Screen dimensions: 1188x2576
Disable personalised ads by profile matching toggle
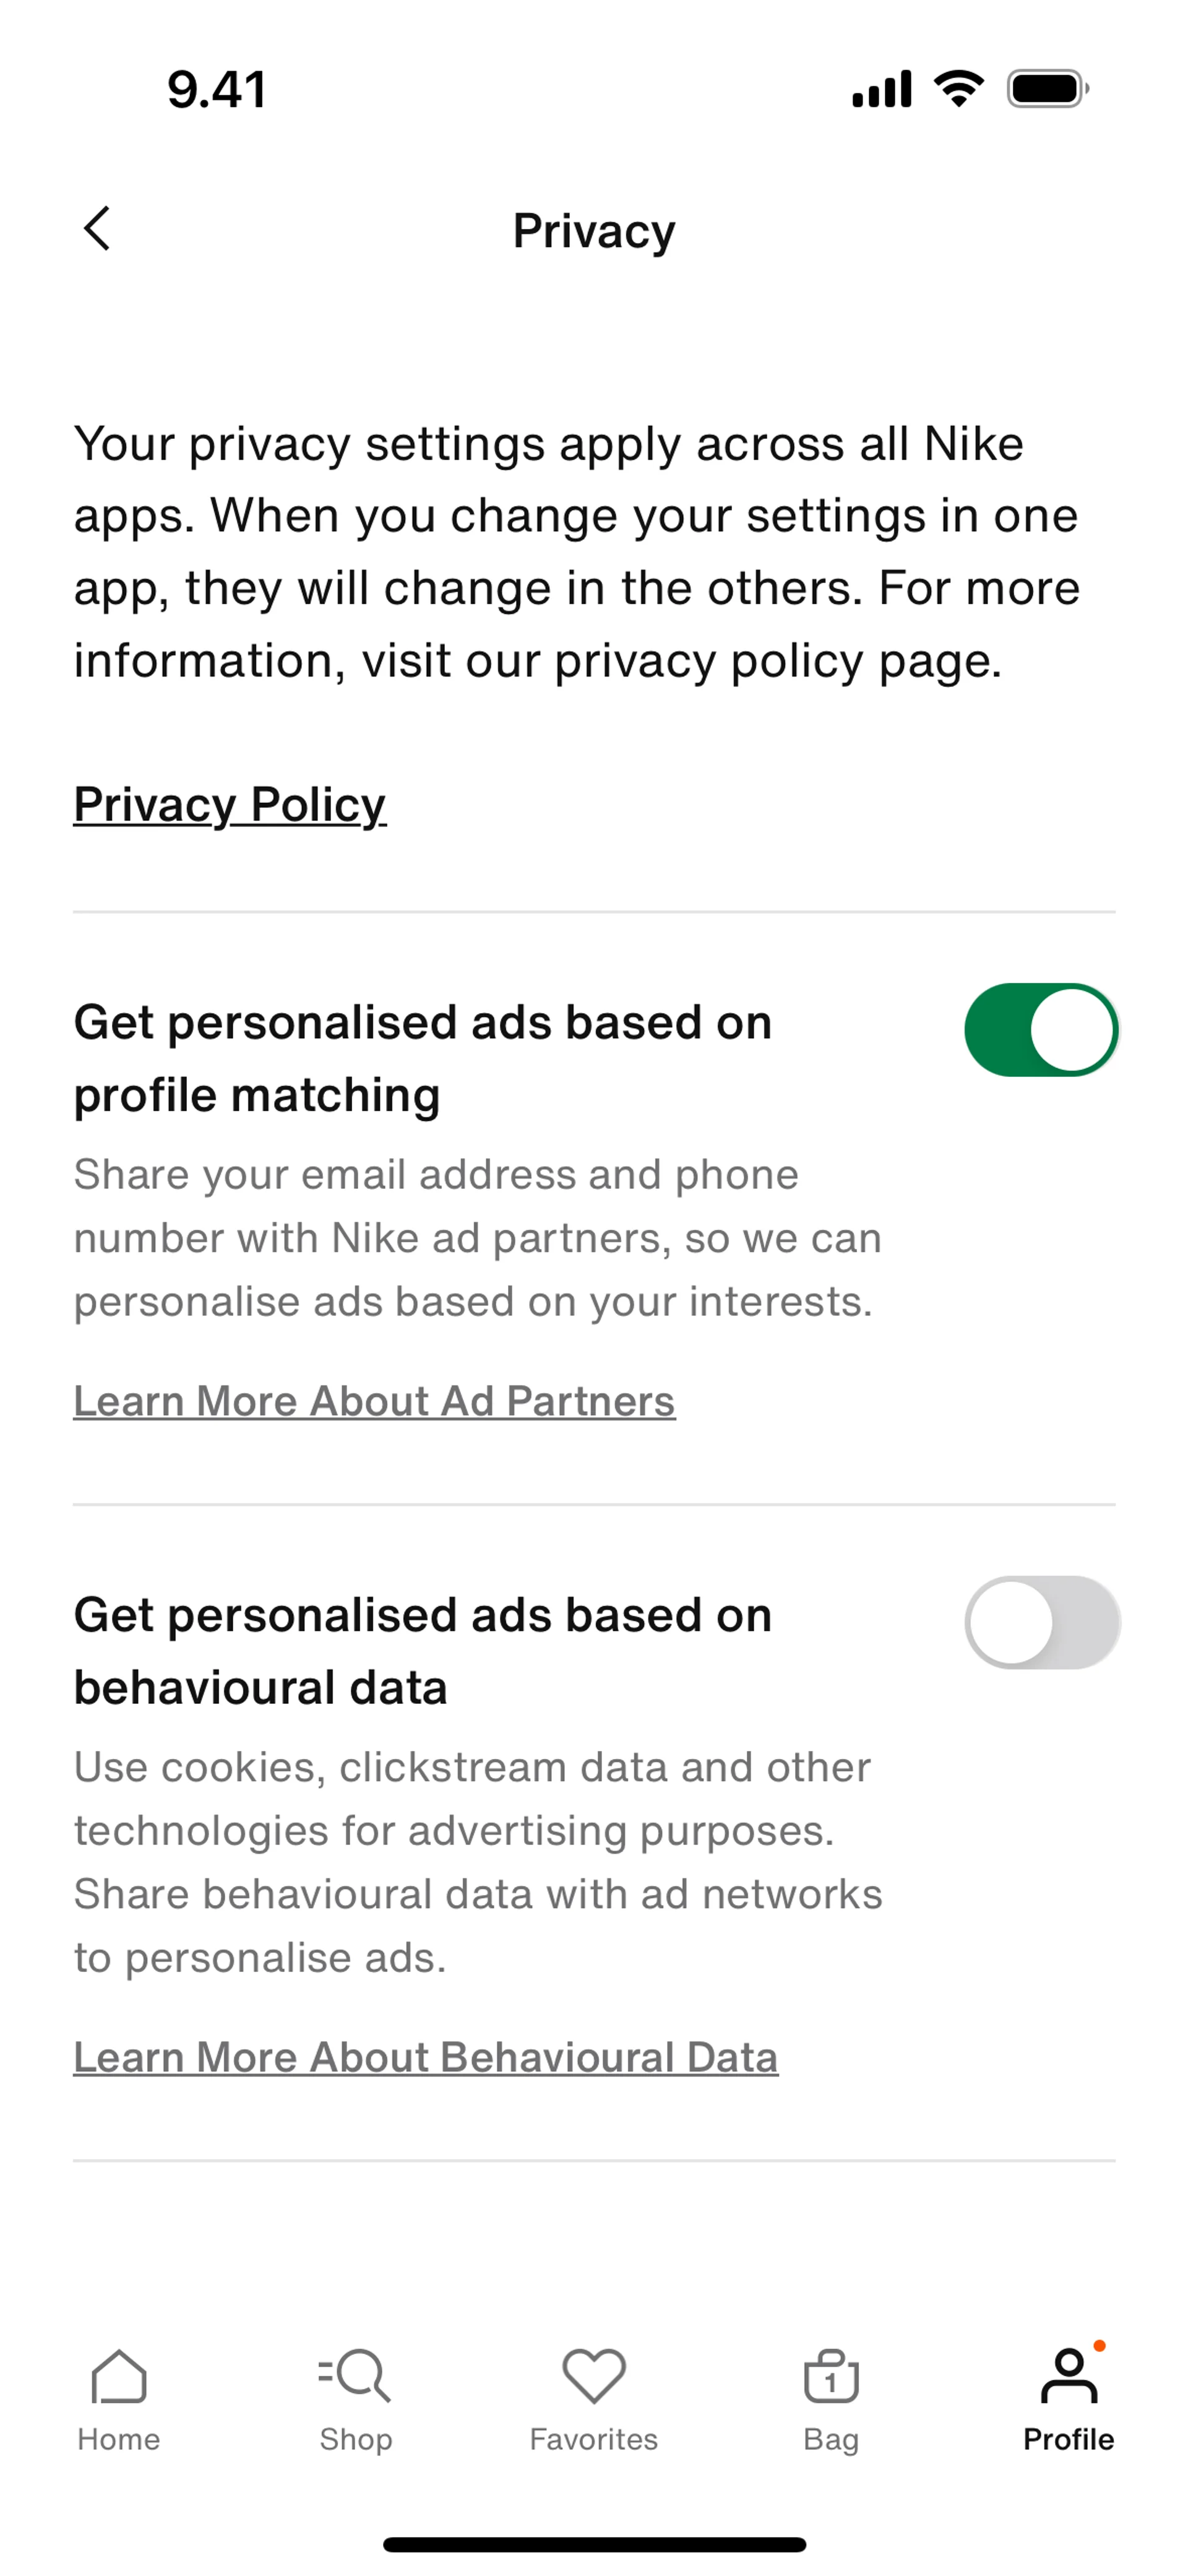(x=1041, y=1030)
